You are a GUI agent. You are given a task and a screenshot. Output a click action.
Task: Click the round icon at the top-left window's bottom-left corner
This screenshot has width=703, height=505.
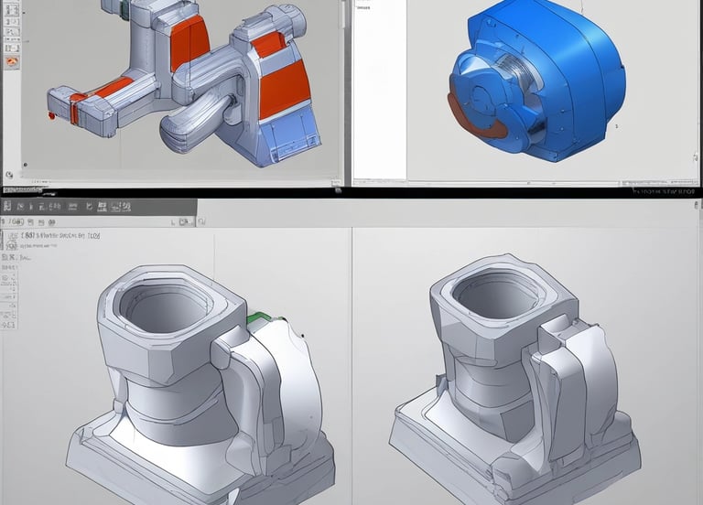pos(8,175)
